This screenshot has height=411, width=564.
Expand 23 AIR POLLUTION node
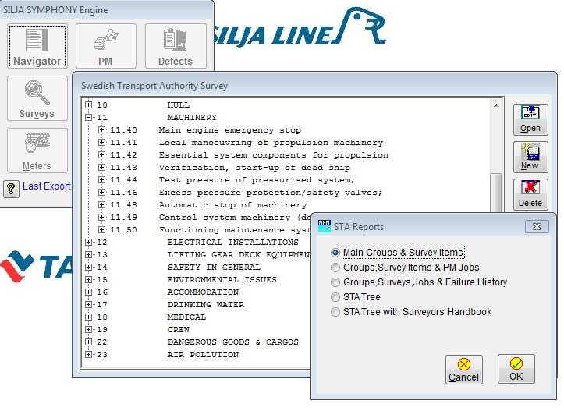88,354
